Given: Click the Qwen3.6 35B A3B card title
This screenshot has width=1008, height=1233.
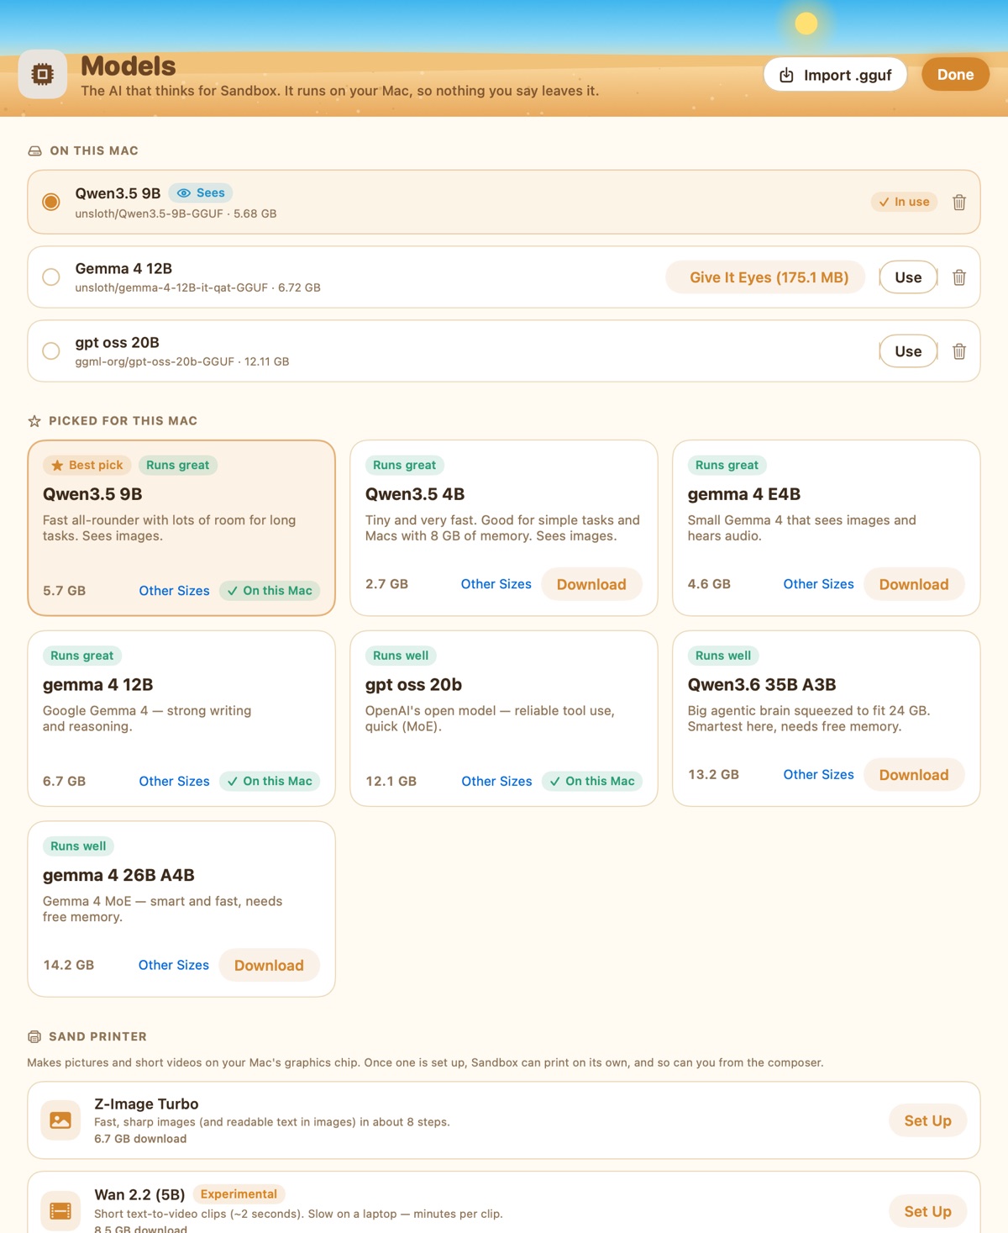Looking at the screenshot, I should coord(762,685).
